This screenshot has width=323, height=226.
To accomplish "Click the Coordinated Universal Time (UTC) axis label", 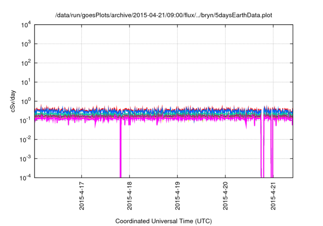I will coord(164,221).
